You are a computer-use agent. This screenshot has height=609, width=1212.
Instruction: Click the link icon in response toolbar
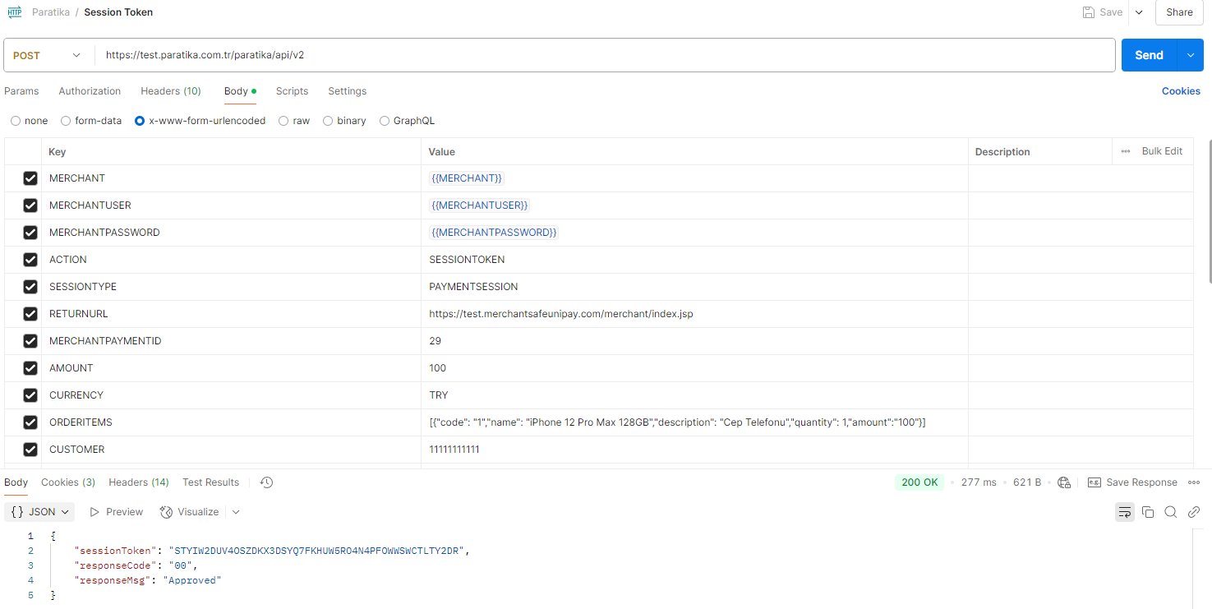1194,512
